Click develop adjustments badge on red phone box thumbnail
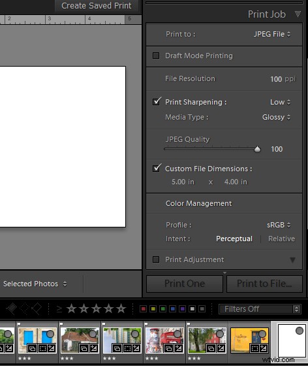Image resolution: width=308 pixels, height=366 pixels. pos(179,349)
